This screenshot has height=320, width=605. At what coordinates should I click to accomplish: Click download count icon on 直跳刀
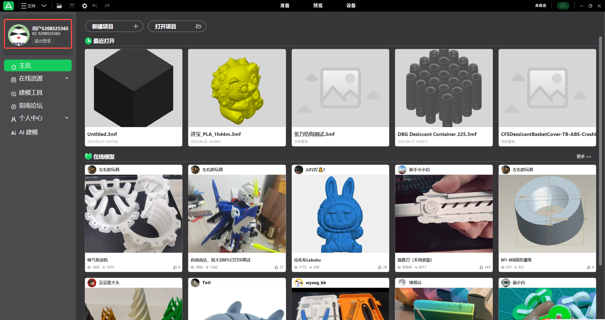pyautogui.click(x=416, y=267)
